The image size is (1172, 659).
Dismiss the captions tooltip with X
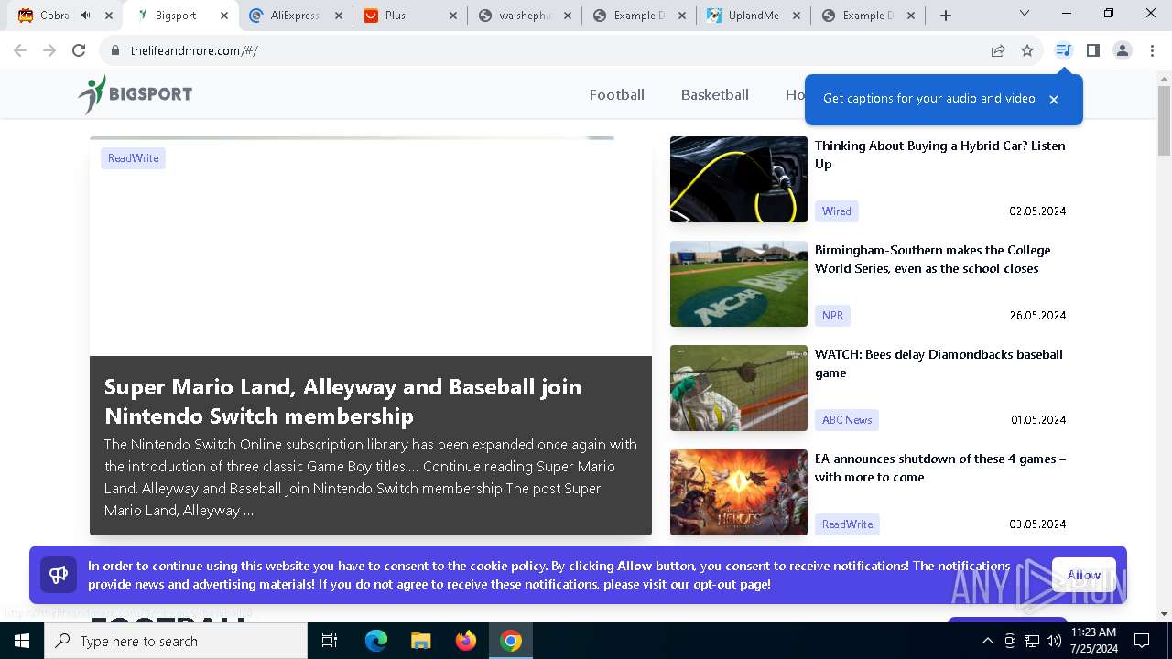(1054, 100)
